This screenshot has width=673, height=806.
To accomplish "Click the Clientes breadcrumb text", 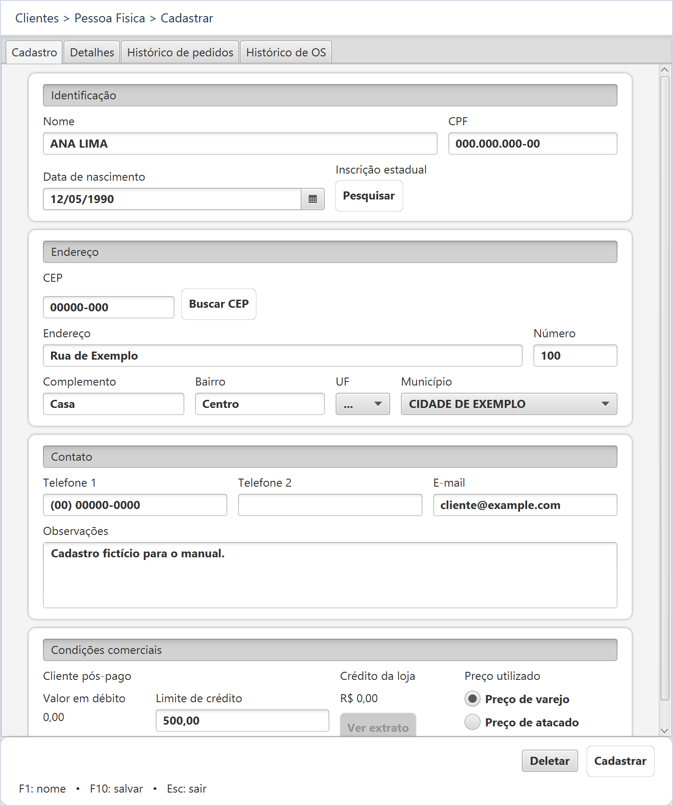I will (37, 18).
